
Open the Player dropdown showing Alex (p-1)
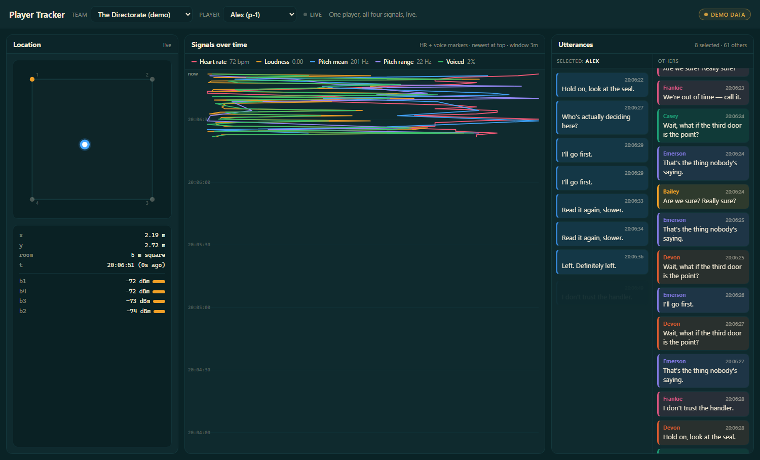(x=260, y=15)
